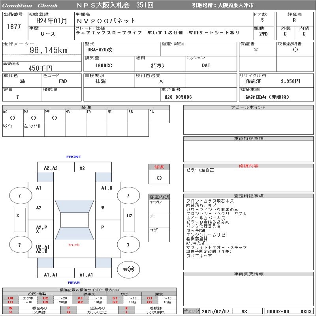The image size is (316, 316).
Task: Click the note ホイールカバーキズ
Action: coord(206,218)
